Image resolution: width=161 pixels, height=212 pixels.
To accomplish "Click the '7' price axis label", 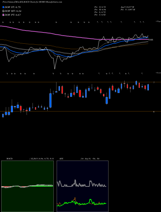I will [154, 83].
